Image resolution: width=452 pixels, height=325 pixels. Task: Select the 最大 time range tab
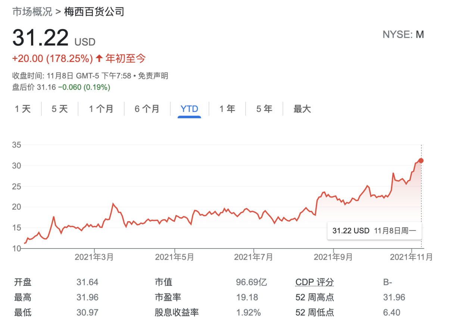(x=302, y=109)
